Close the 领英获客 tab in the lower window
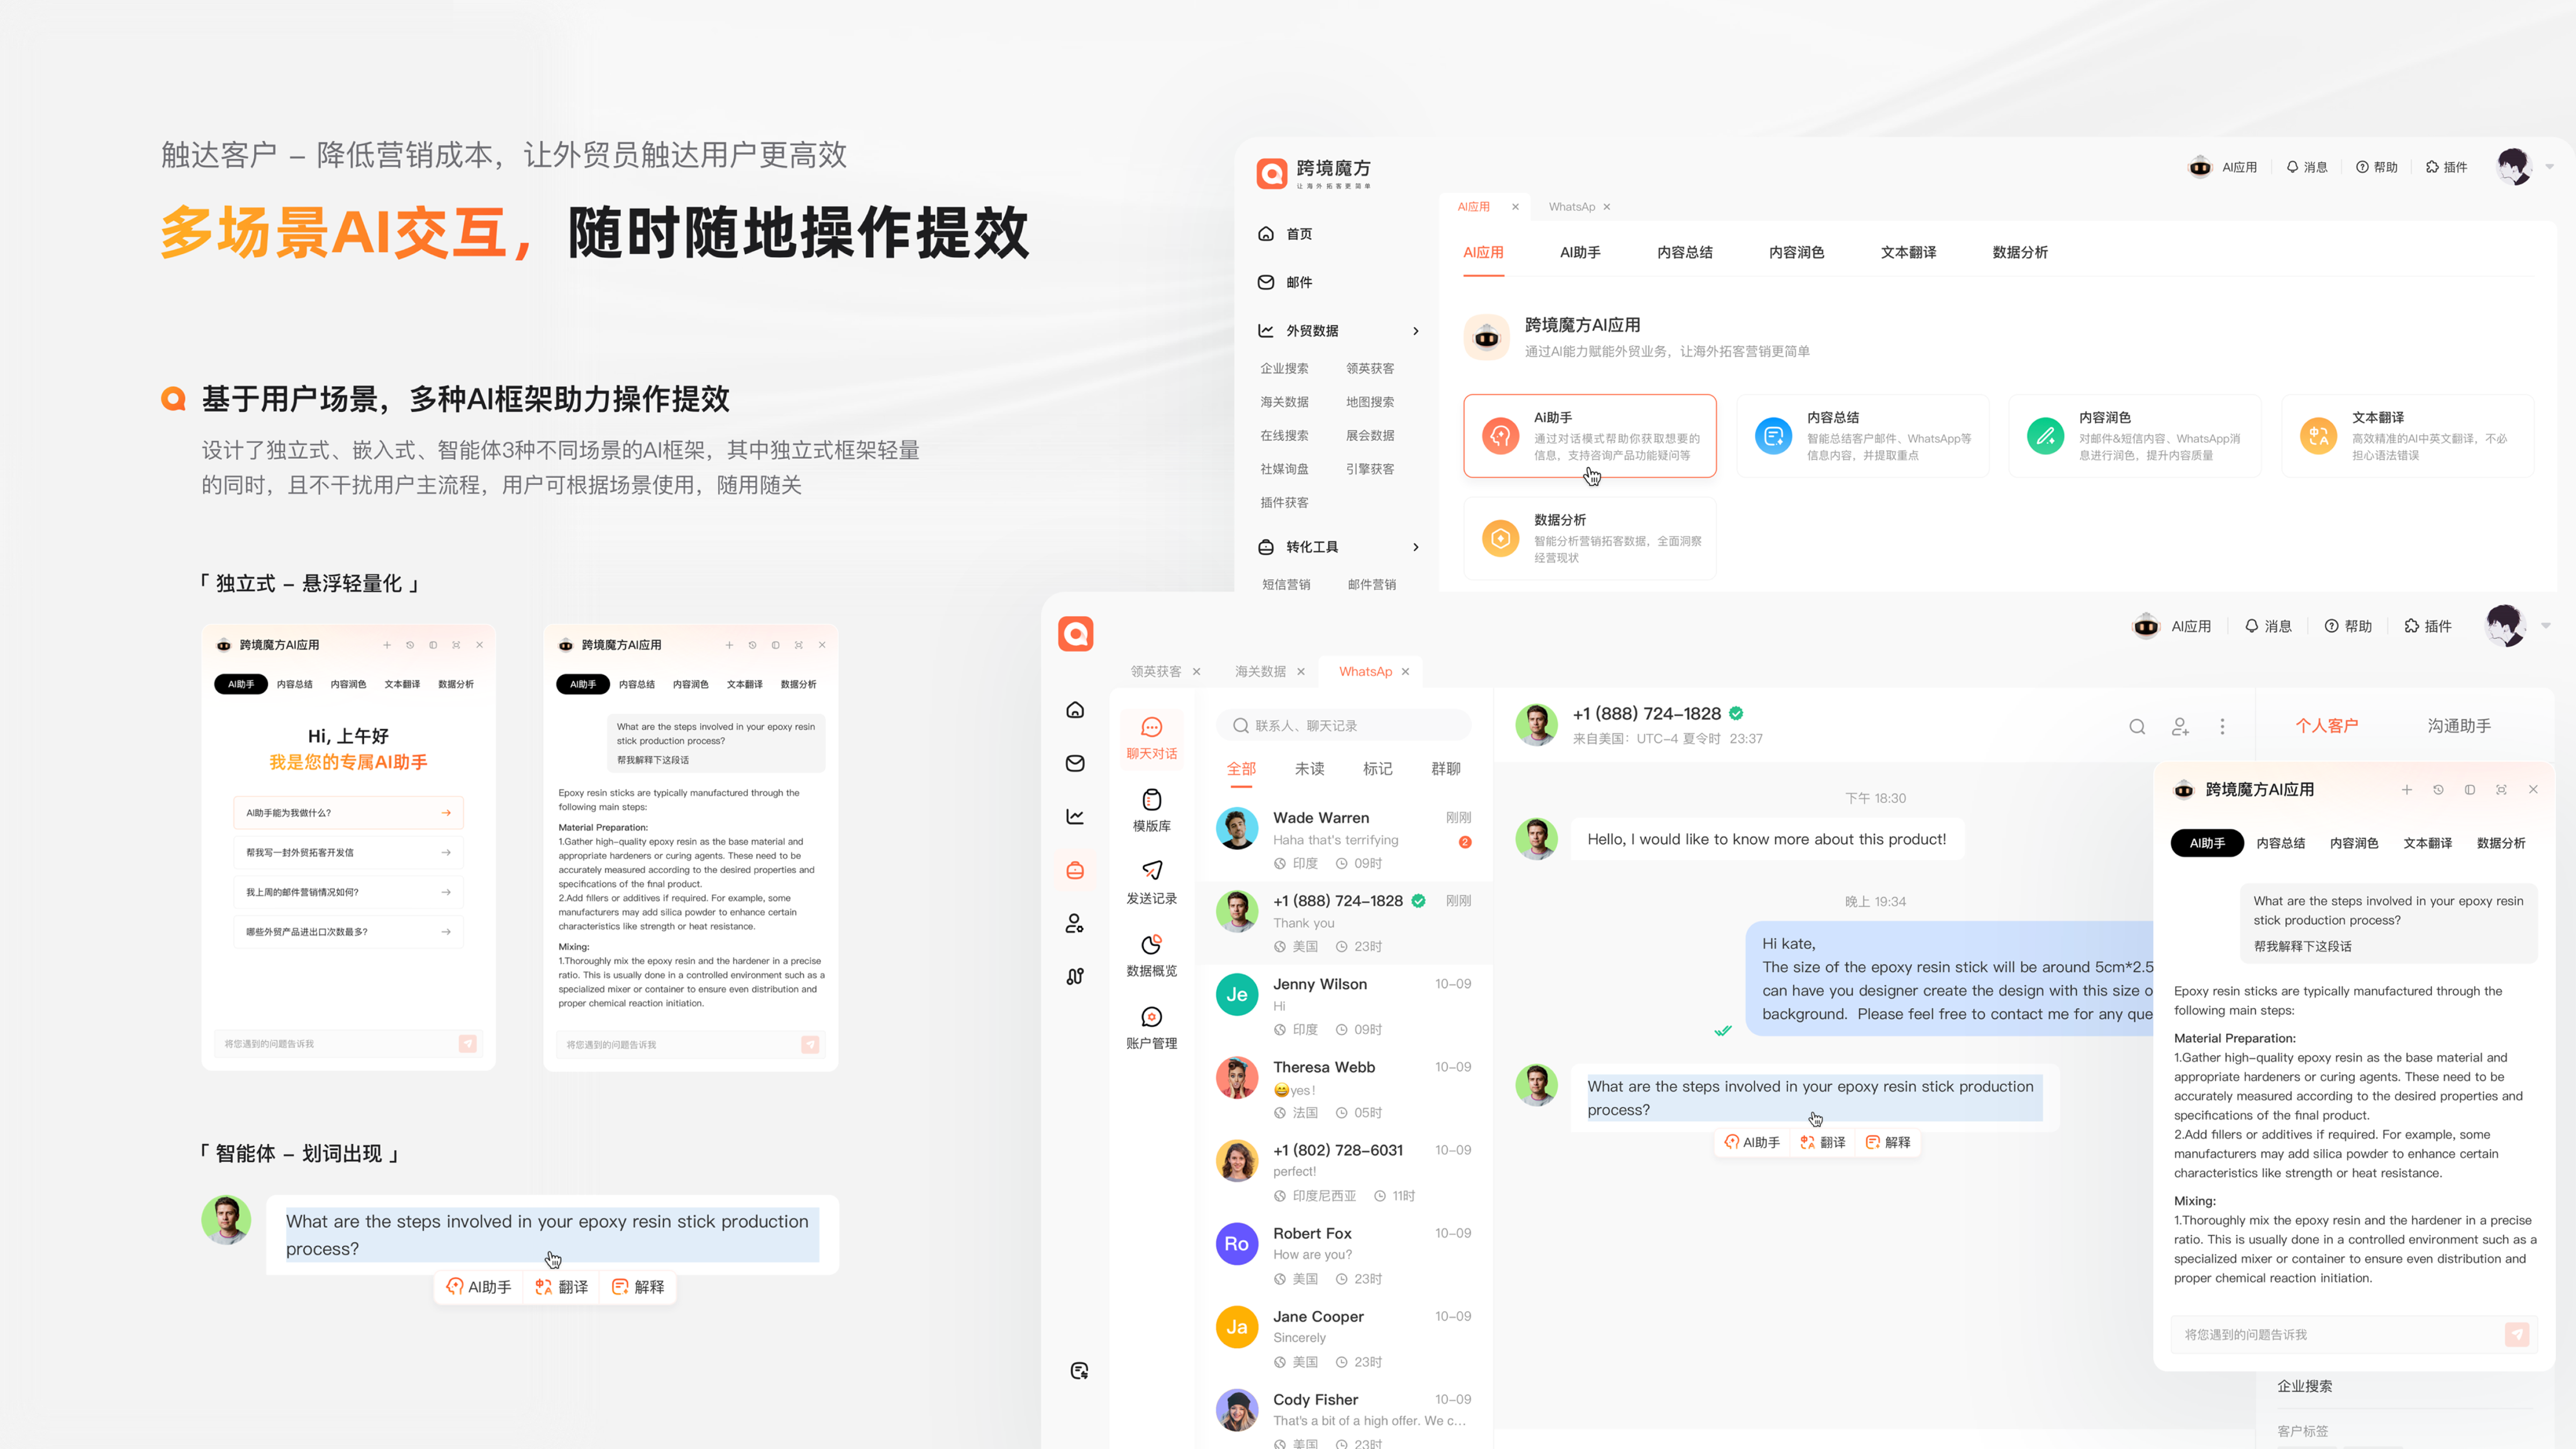The image size is (2576, 1449). tap(1196, 672)
